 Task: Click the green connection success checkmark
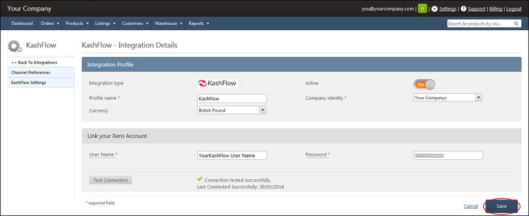199,179
